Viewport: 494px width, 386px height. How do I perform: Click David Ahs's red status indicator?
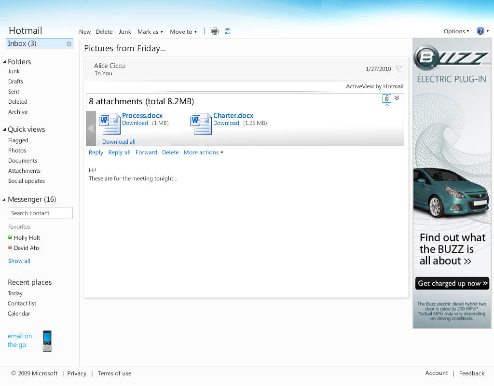(10, 248)
